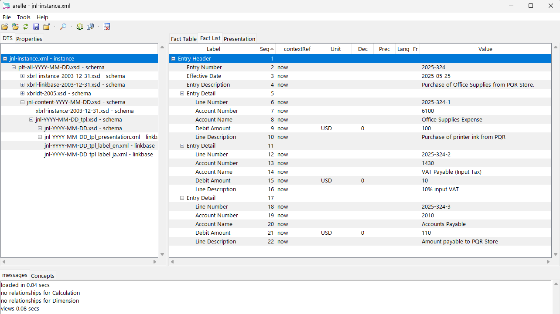Click the DTS panel scroll-down arrow
Screen dimensions: 560x314
coord(162,254)
